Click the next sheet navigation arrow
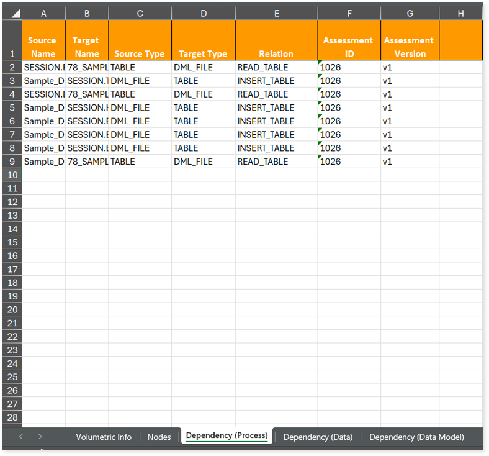 coord(40,437)
